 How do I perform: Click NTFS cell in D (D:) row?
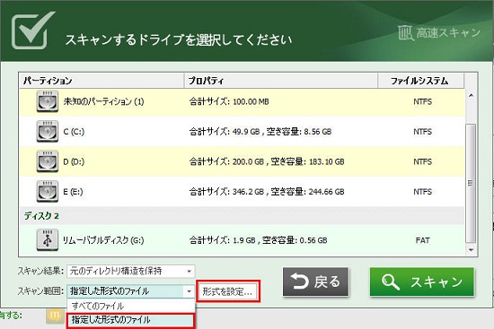point(422,161)
